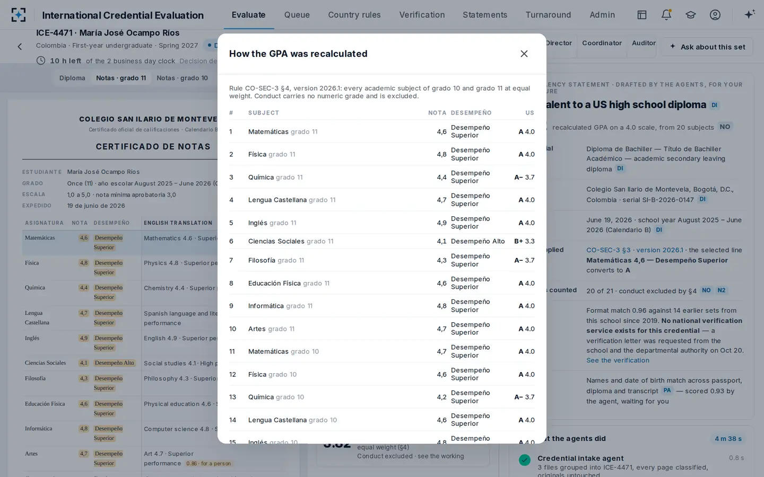Open the notifications bell
Viewport: 764px width, 477px height.
click(x=666, y=15)
